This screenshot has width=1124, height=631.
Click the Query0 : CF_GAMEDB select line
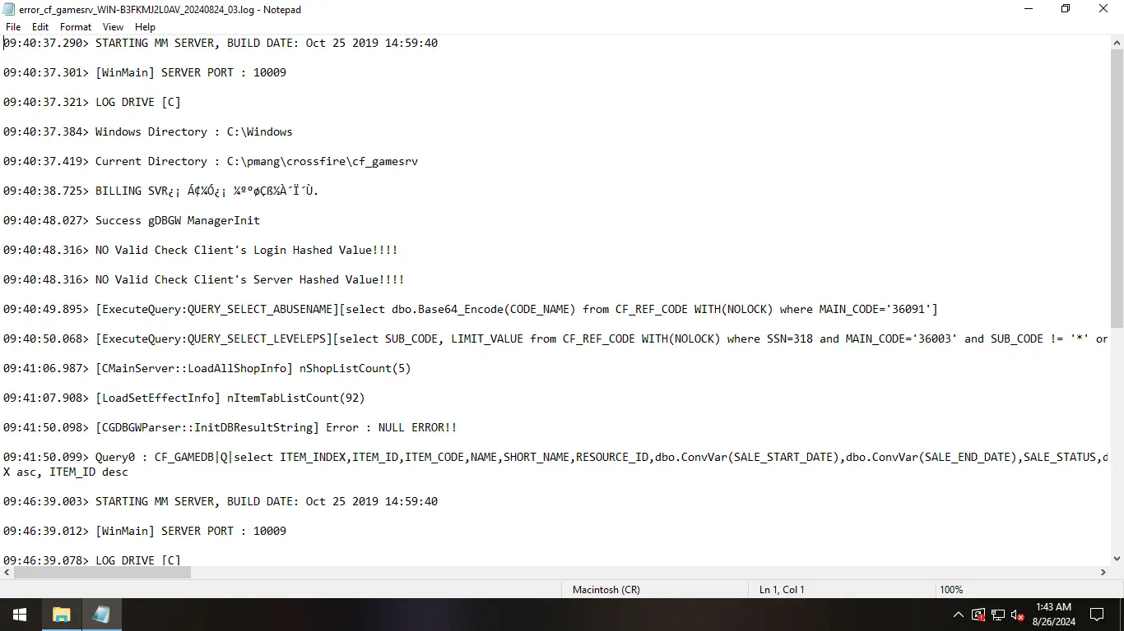point(555,457)
